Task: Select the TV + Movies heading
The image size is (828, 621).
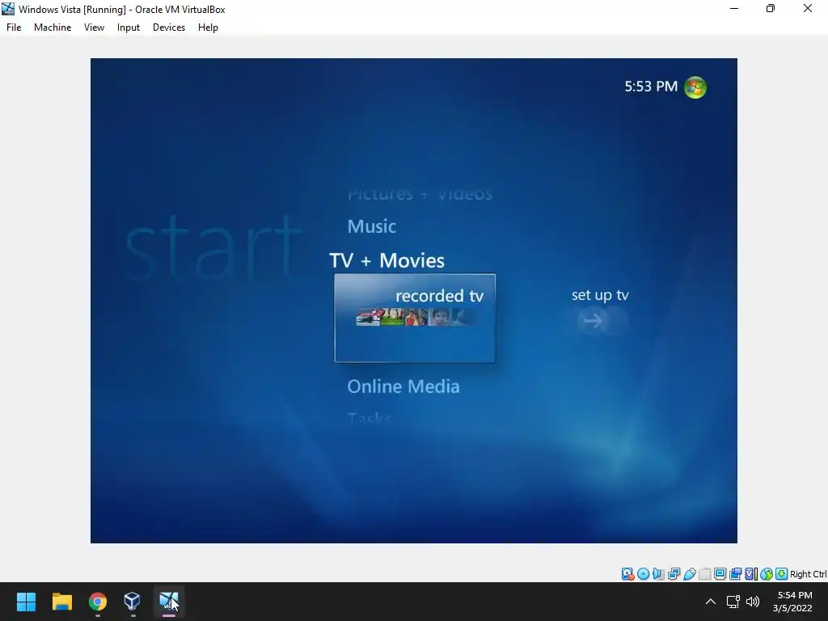Action: coord(387,260)
